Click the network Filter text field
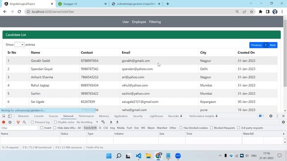The image size is (287, 161). click(19, 128)
